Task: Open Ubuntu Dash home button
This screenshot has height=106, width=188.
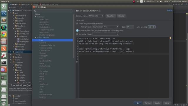Action: click(x=4, y=7)
